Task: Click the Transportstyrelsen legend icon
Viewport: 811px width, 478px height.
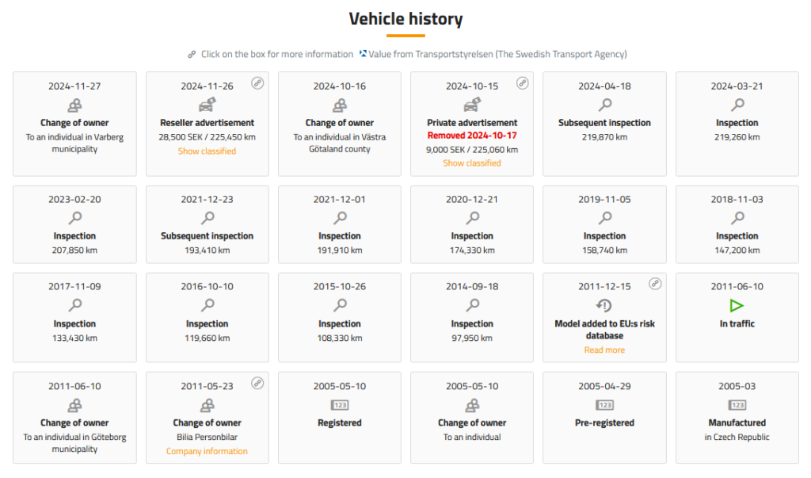Action: click(x=363, y=54)
